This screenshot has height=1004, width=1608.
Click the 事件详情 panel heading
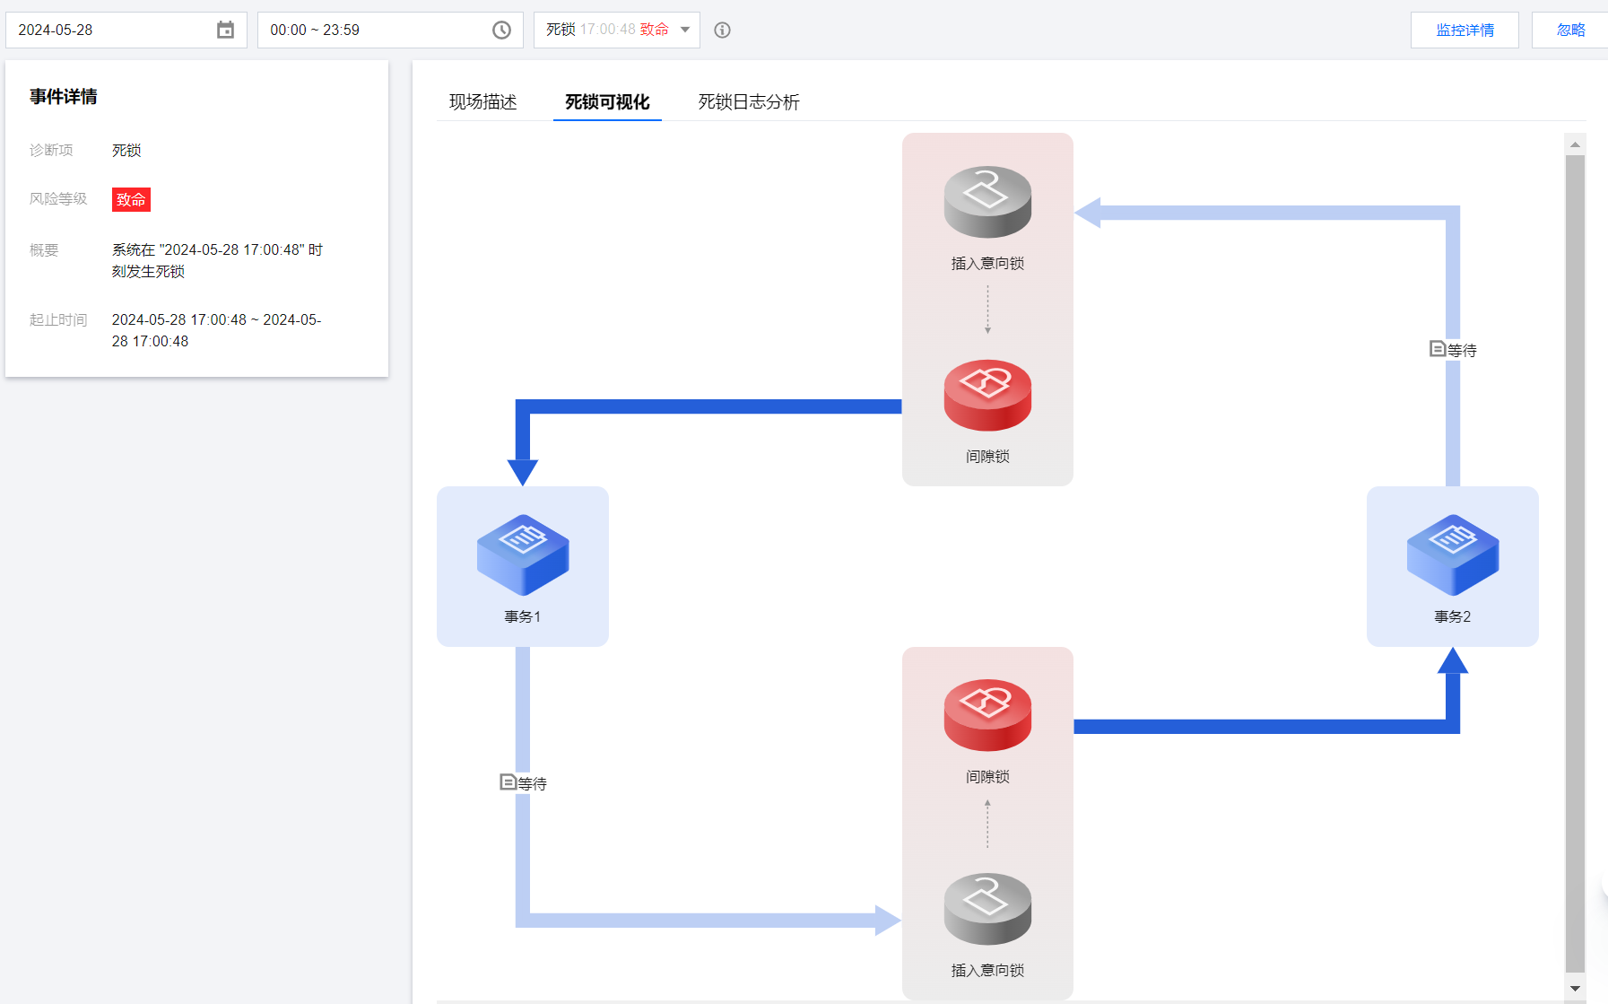64,97
